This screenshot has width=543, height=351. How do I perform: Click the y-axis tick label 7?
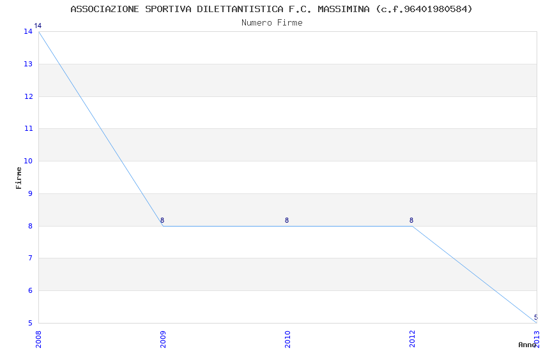click(30, 258)
